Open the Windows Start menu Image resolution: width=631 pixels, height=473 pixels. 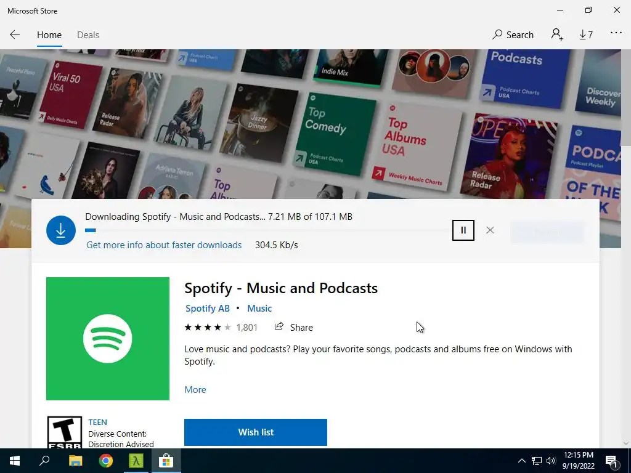pyautogui.click(x=15, y=461)
